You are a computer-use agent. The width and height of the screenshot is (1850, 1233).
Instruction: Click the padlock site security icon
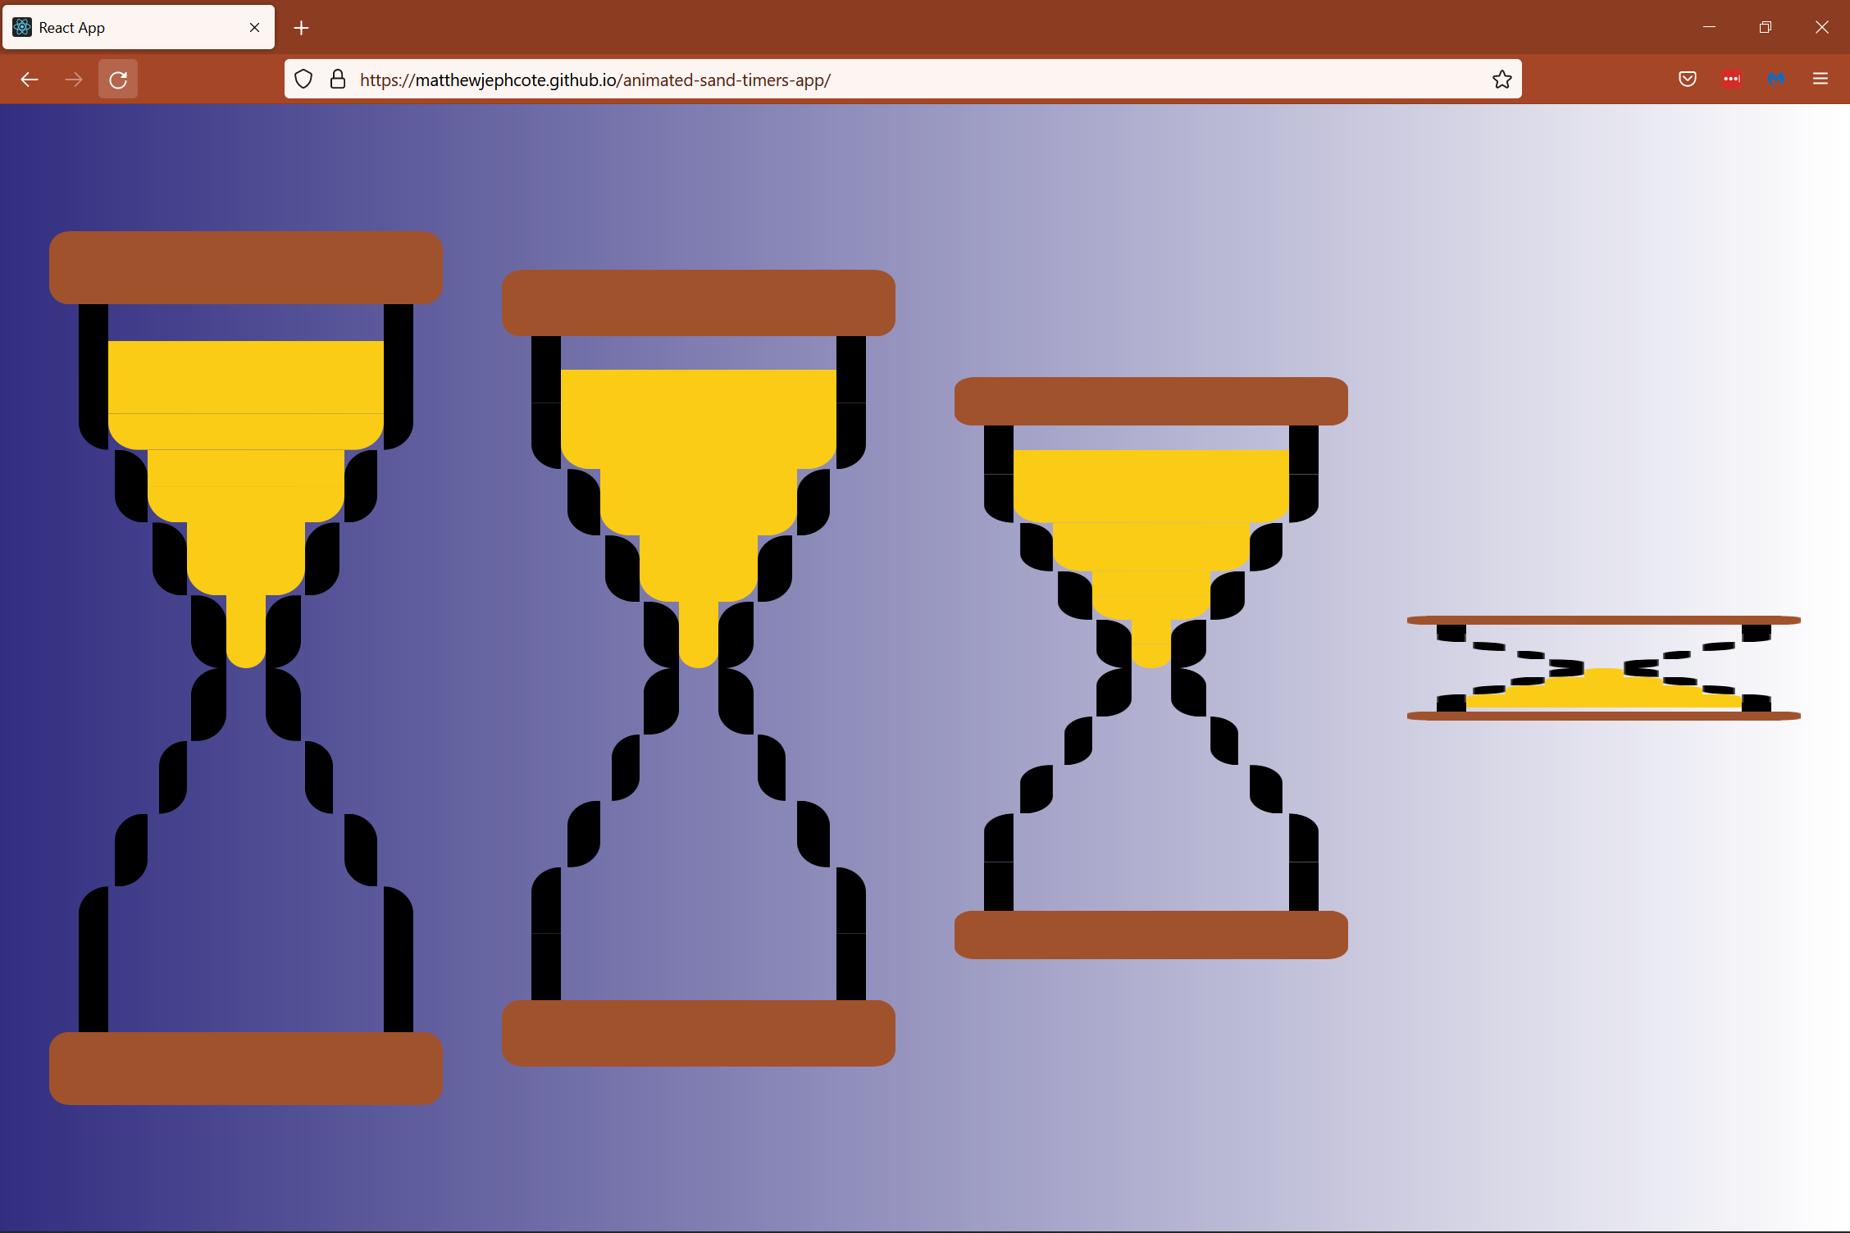coord(337,80)
